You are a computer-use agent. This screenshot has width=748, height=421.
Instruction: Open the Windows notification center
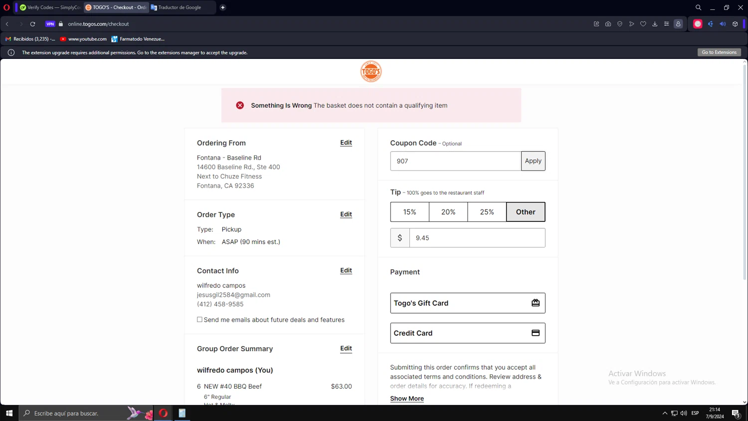pyautogui.click(x=736, y=413)
